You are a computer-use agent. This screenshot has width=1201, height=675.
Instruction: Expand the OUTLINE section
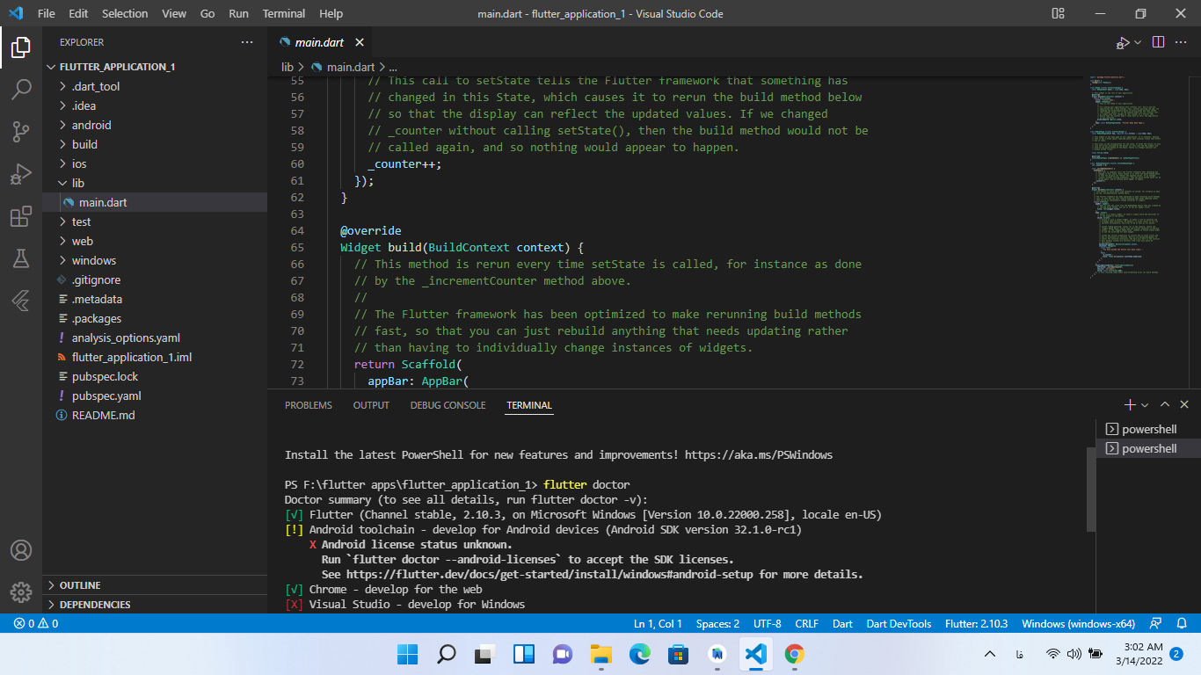click(155, 585)
